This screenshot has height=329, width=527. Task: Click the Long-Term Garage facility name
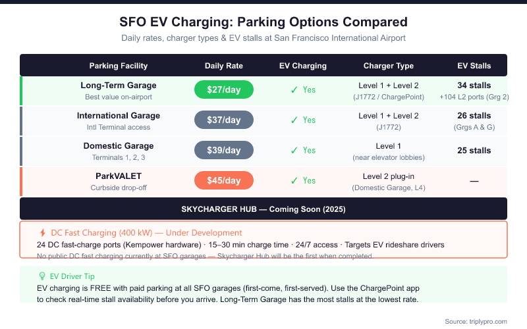(x=119, y=86)
